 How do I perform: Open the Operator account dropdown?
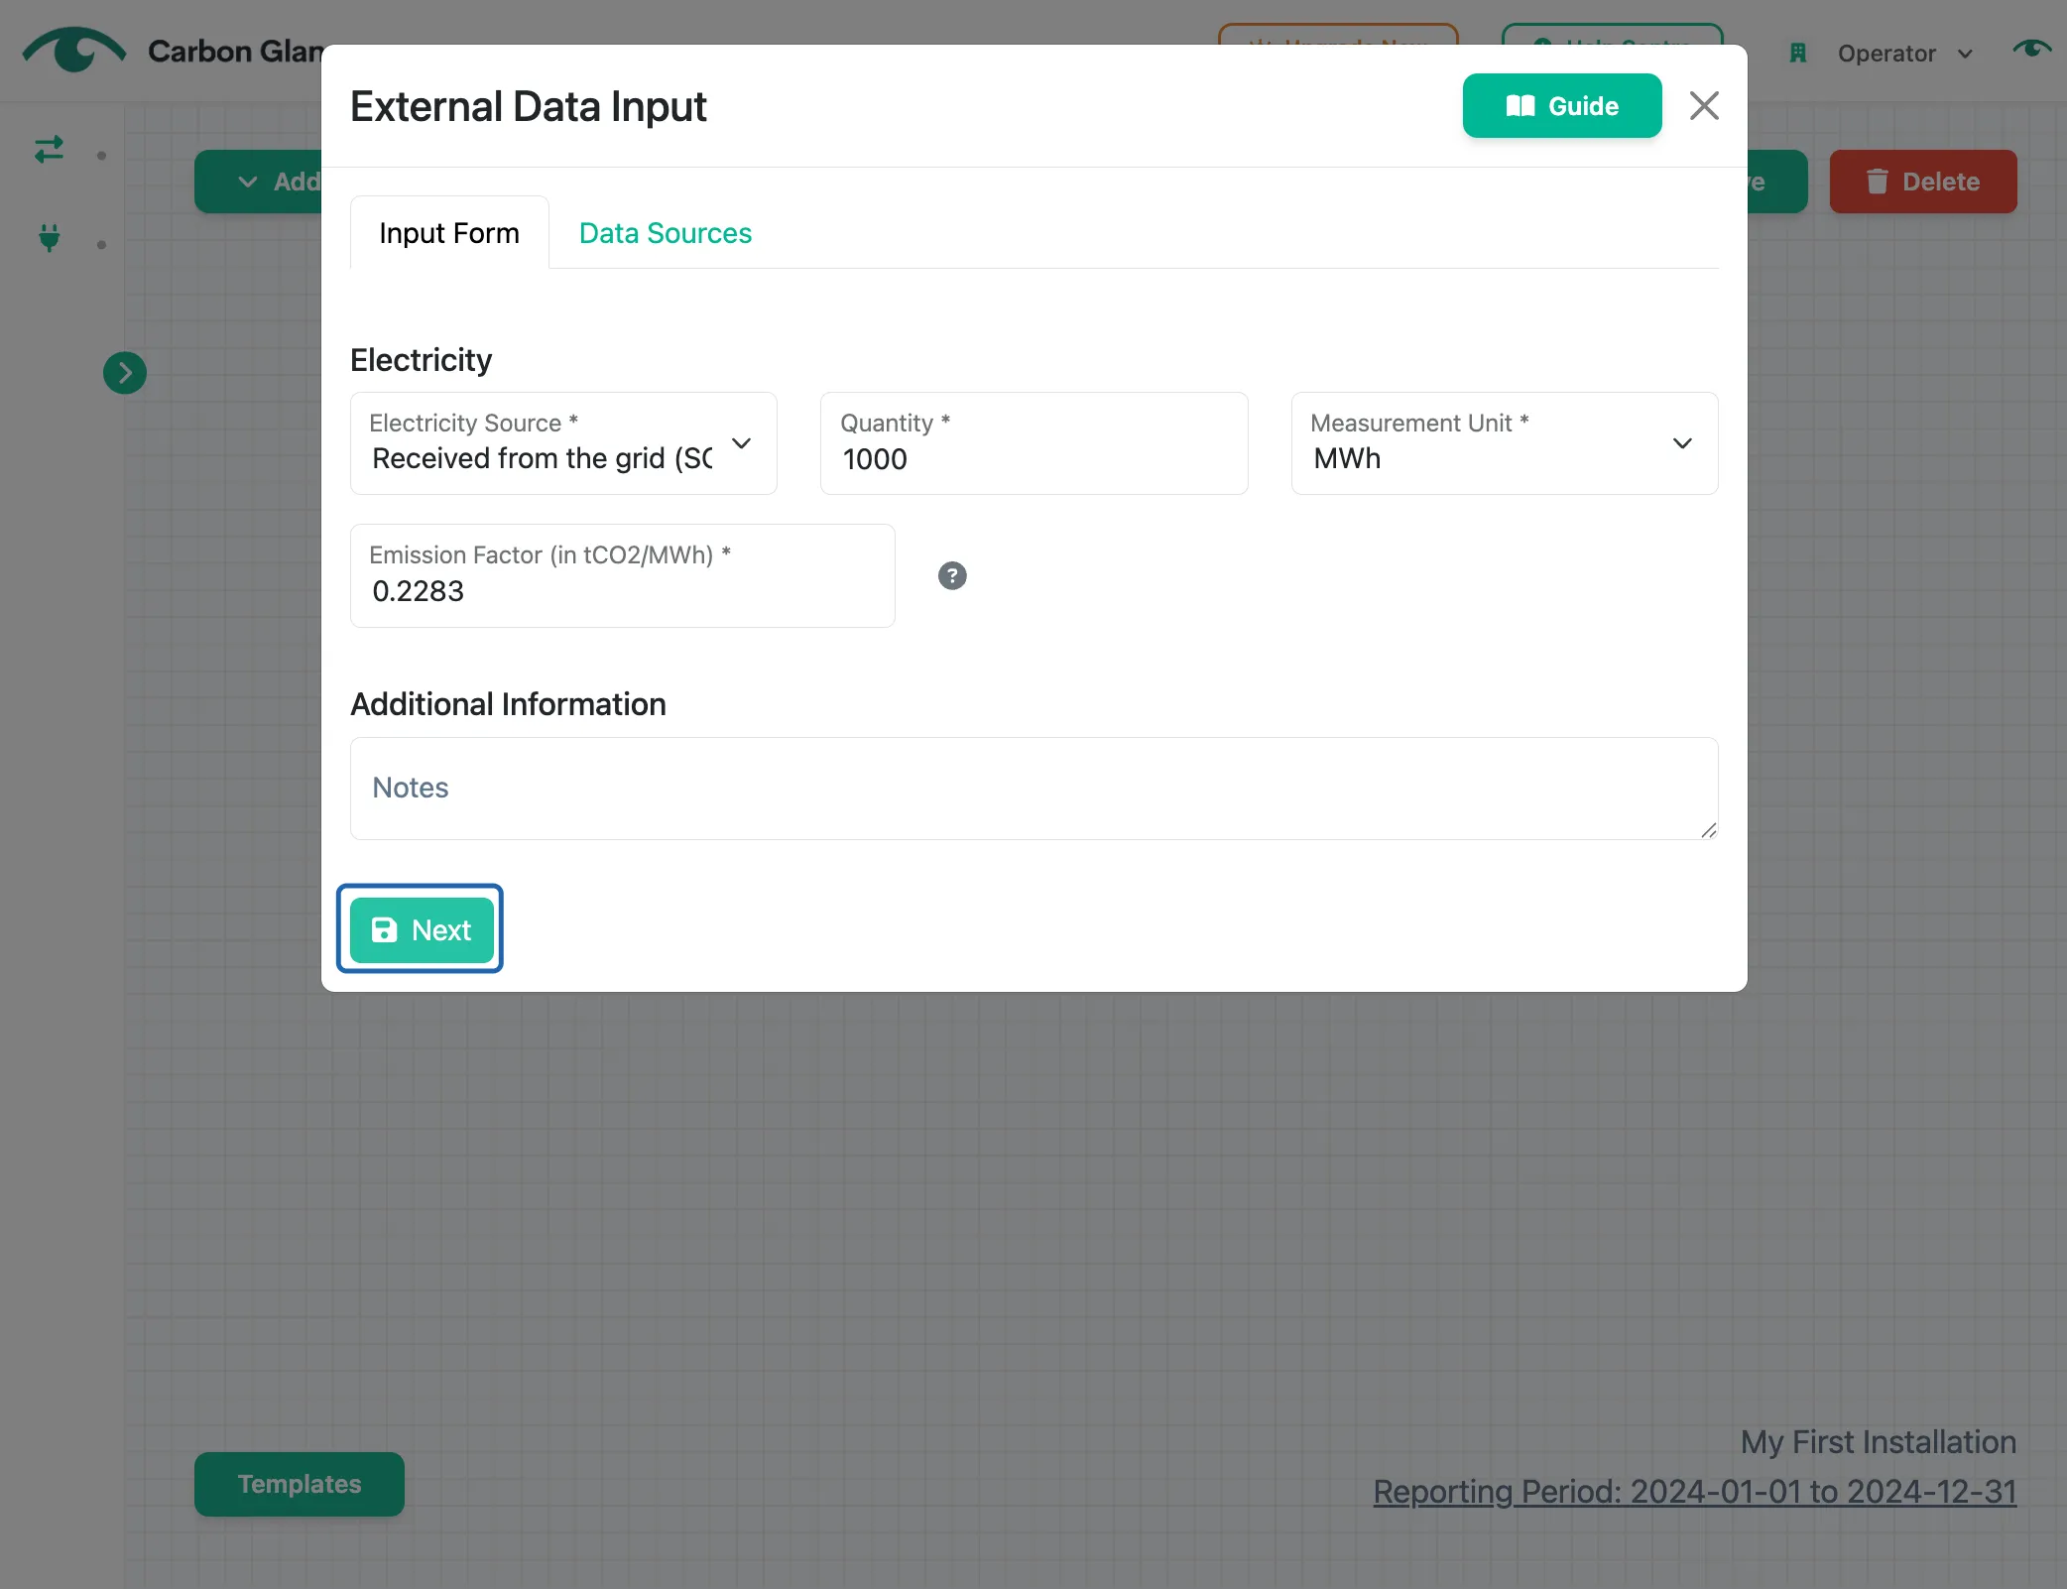coord(1903,54)
